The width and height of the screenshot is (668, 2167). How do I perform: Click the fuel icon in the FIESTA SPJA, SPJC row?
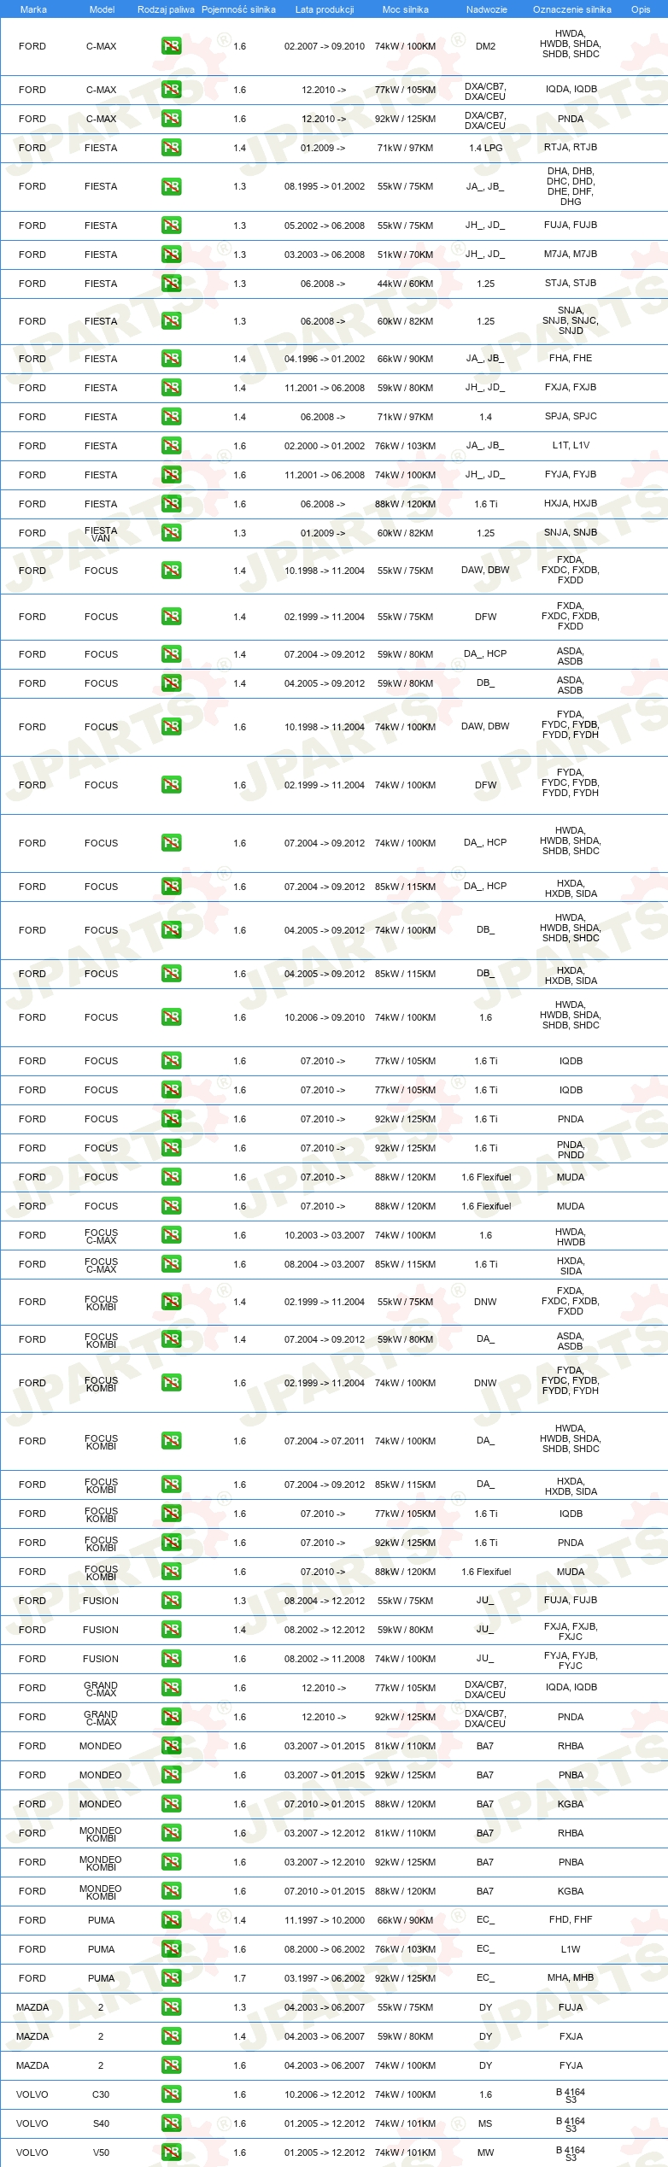point(171,417)
